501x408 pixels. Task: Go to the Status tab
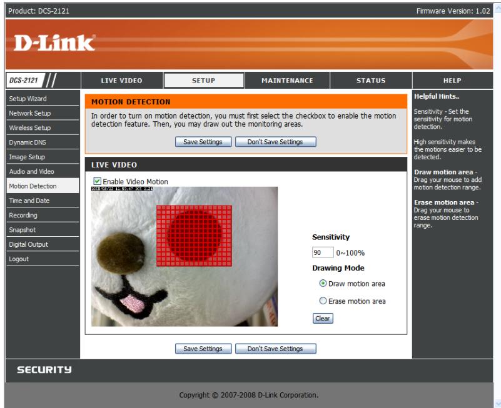click(371, 81)
